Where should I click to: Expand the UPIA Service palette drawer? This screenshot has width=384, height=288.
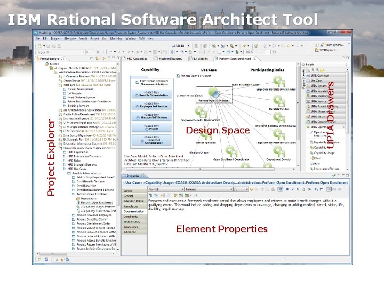click(x=325, y=101)
